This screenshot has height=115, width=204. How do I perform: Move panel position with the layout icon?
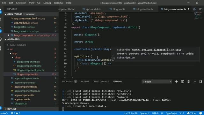[201, 82]
